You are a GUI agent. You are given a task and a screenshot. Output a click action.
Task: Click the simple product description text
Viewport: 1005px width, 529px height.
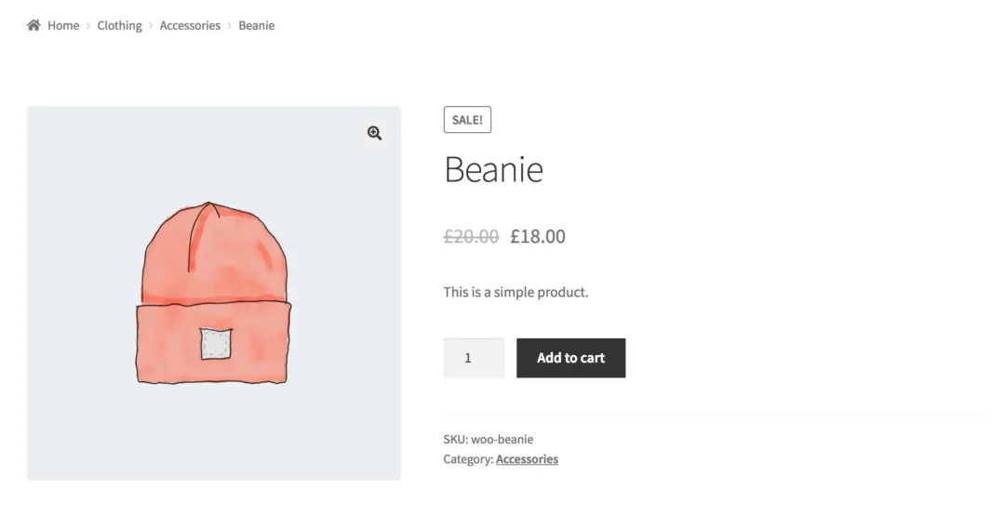coord(516,292)
